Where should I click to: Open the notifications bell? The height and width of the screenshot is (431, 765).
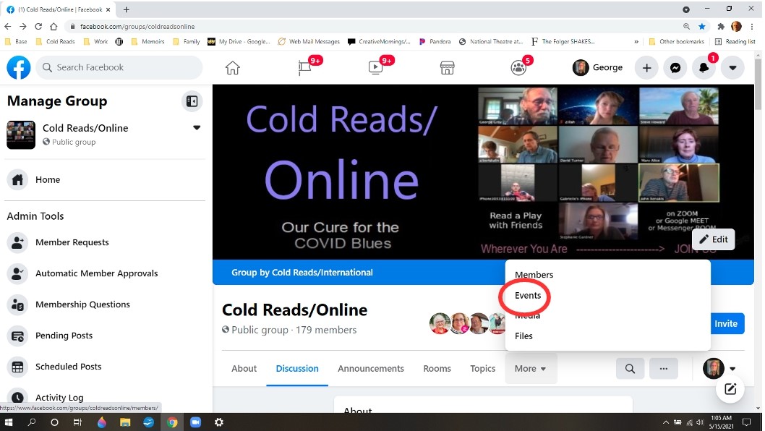pos(704,68)
